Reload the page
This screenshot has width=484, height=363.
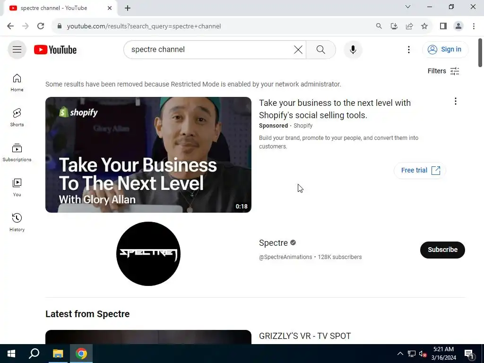[41, 26]
